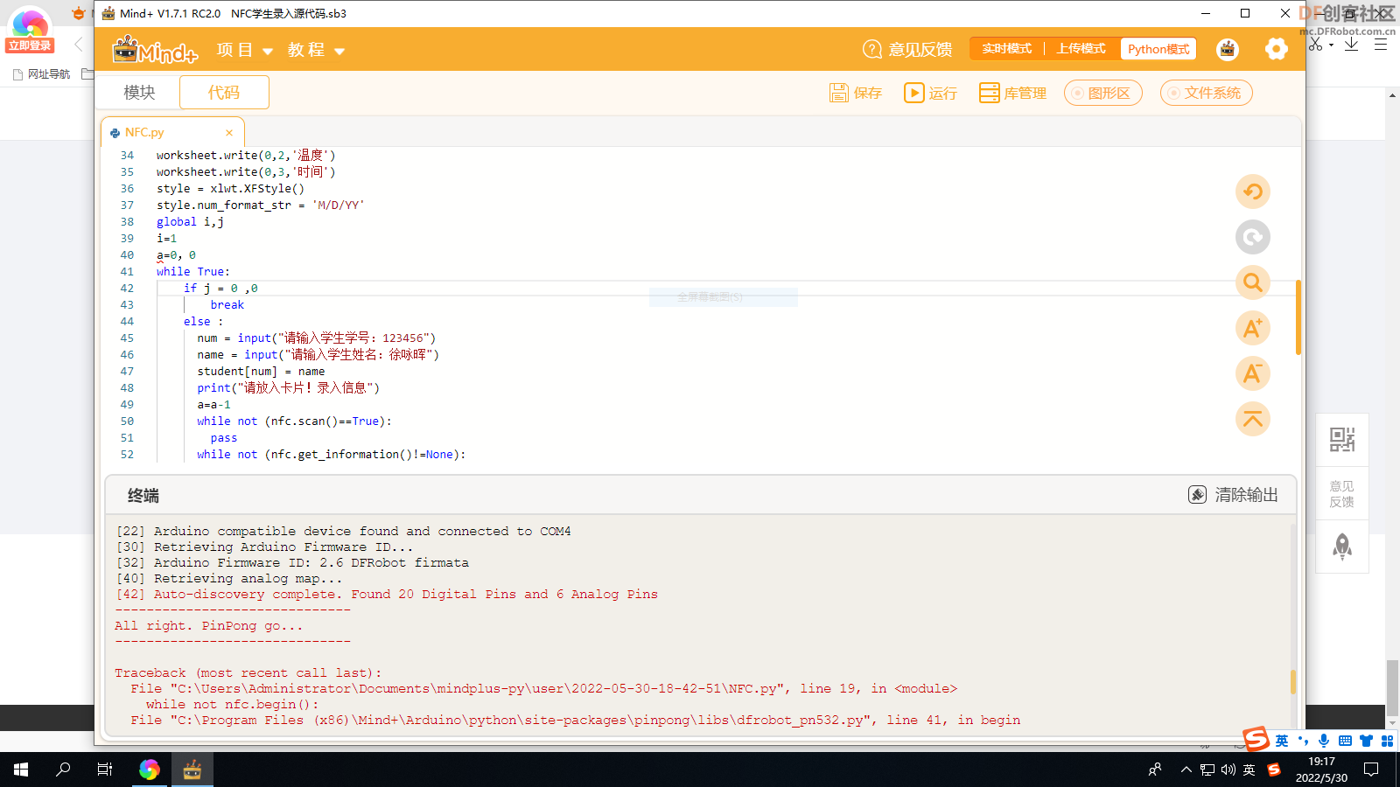Click 意见反馈 in browser side panel
The width and height of the screenshot is (1400, 787).
tap(1342, 494)
